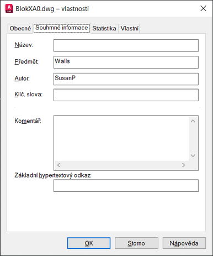213x256 pixels.
Task: Click the Komentář scroll right arrow
Action: click(183, 165)
